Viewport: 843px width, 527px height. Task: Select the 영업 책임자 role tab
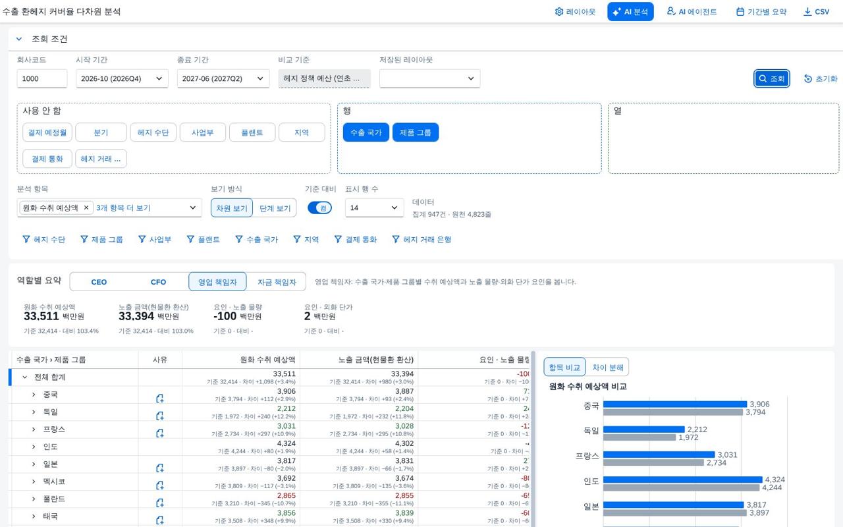tap(217, 282)
